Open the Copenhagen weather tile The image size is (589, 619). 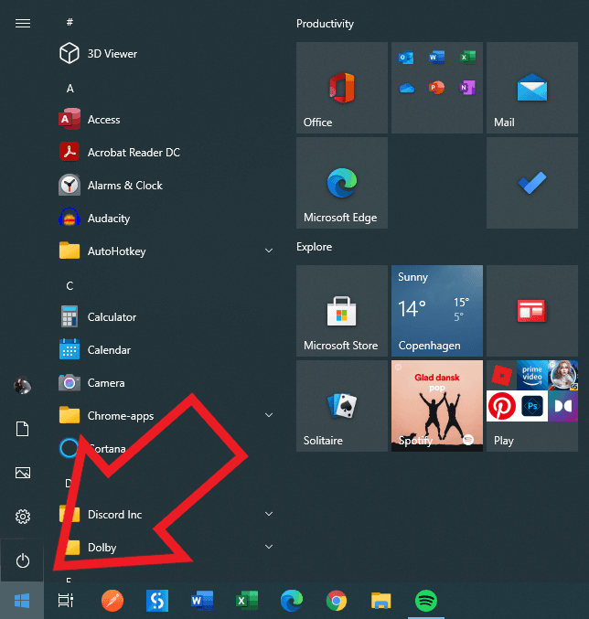coord(437,311)
